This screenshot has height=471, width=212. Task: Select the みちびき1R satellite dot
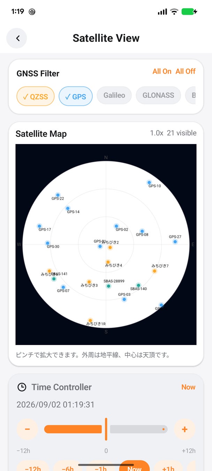[x=90, y=320]
